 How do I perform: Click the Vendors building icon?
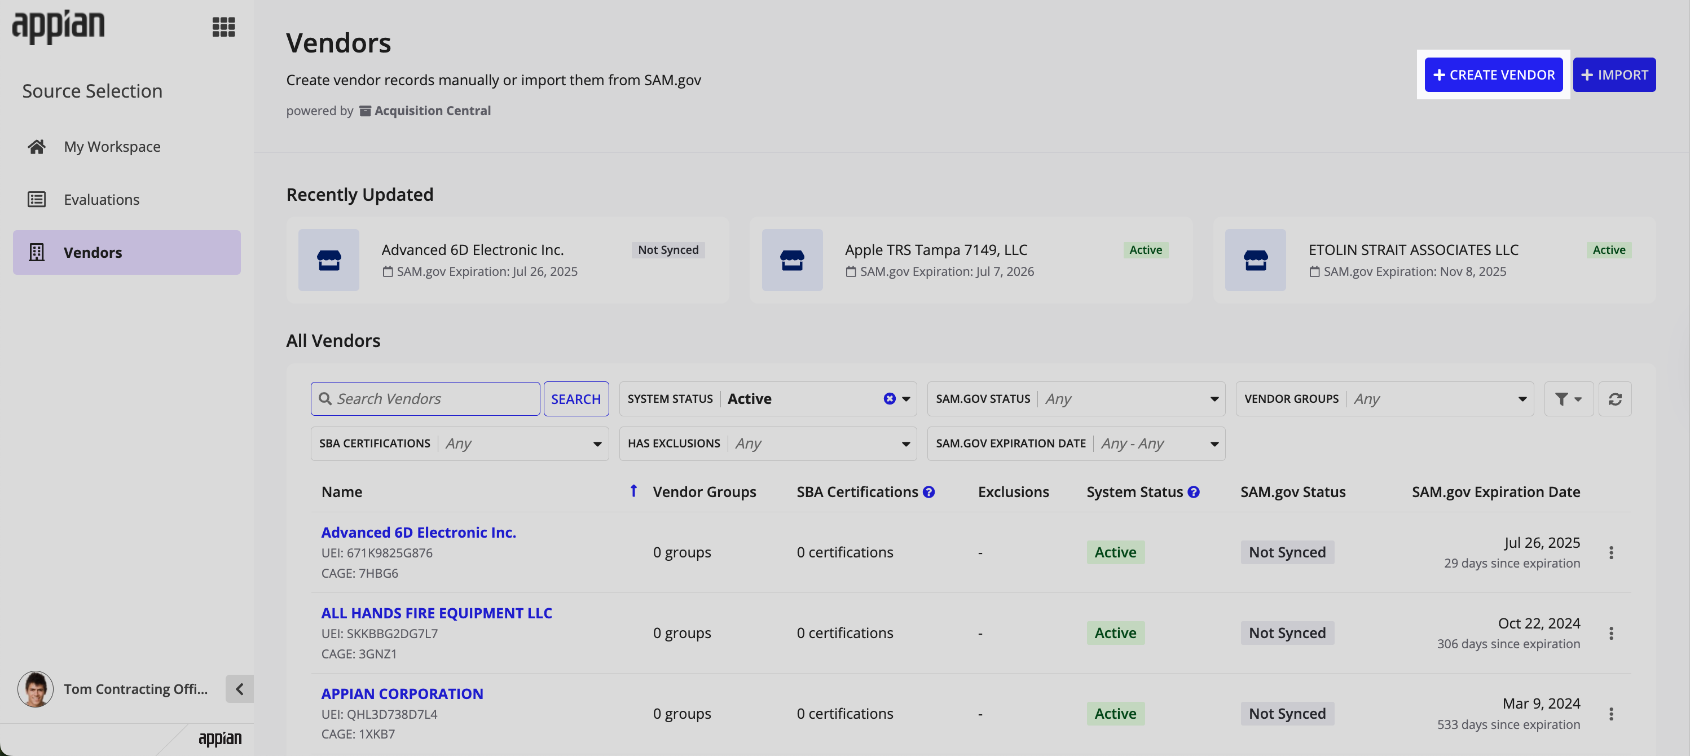[x=37, y=252]
